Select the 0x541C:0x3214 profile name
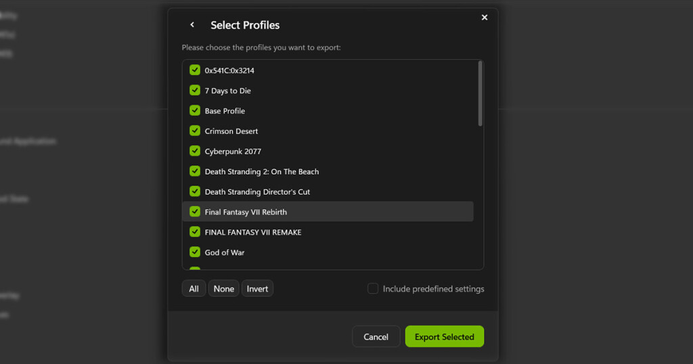This screenshot has height=364, width=693. (x=229, y=70)
